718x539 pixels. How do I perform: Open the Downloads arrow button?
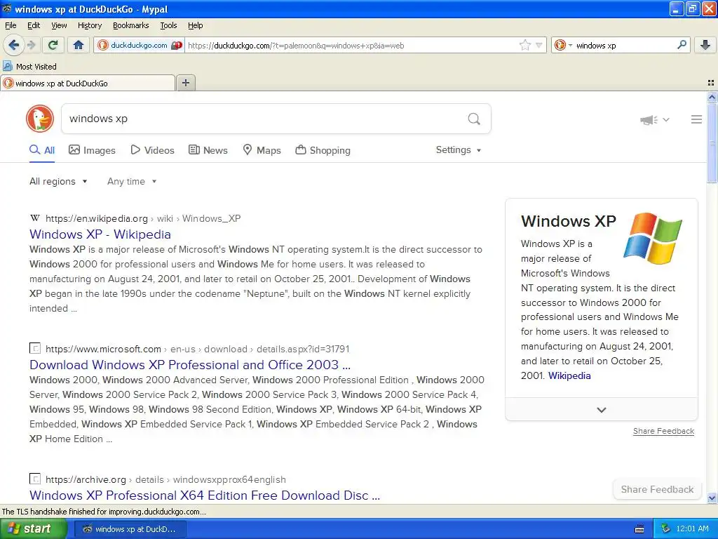tap(705, 45)
